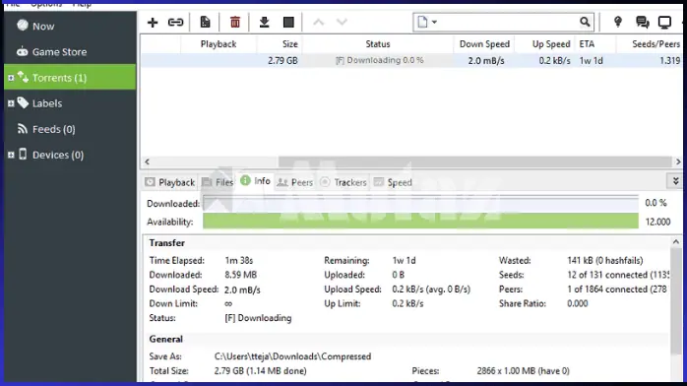Viewport: 687px width, 386px height.
Task: Click the Downloaded progress bar
Action: click(420, 203)
